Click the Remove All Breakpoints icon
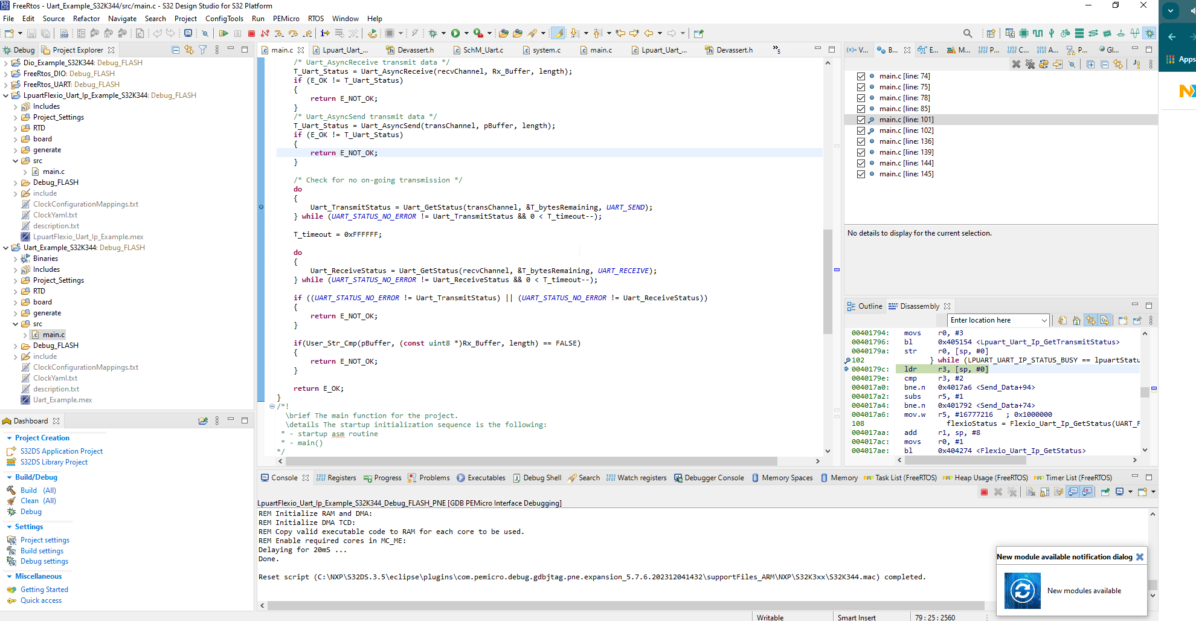The height and width of the screenshot is (621, 1196). (1030, 64)
